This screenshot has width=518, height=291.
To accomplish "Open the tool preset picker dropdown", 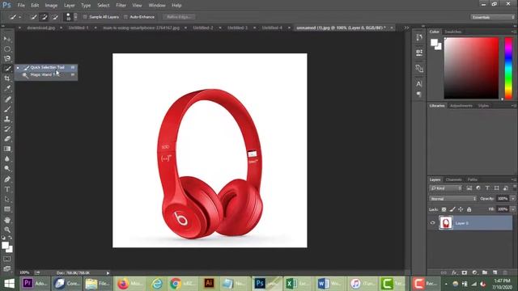I will [15, 17].
